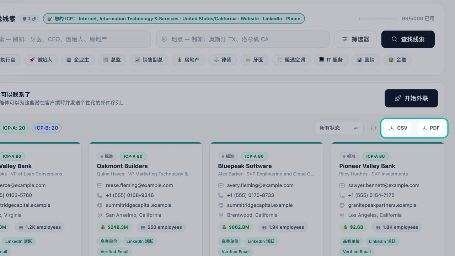Select the 企业主 quick filter chip
The image size is (455, 256).
[x=78, y=60]
